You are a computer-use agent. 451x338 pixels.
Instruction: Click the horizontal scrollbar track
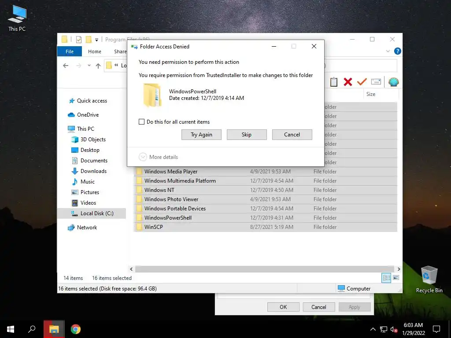265,269
